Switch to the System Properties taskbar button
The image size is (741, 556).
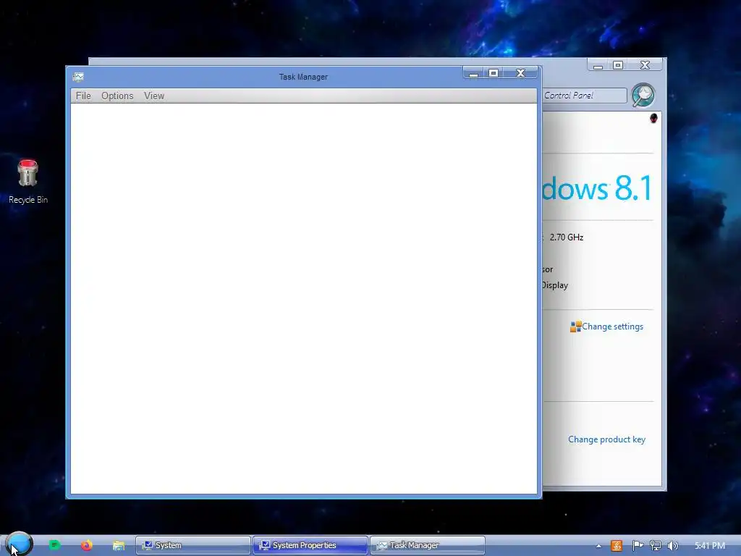[x=310, y=545]
